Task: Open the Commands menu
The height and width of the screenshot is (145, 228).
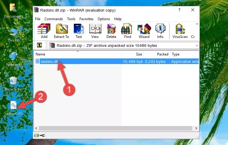Action: (x=54, y=19)
